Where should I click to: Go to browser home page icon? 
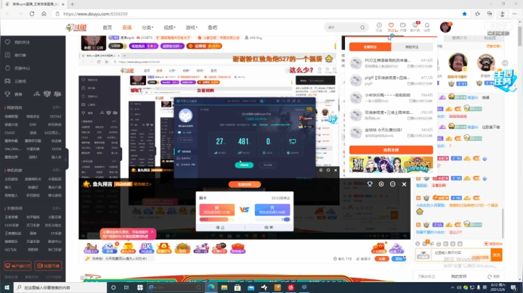pos(44,14)
